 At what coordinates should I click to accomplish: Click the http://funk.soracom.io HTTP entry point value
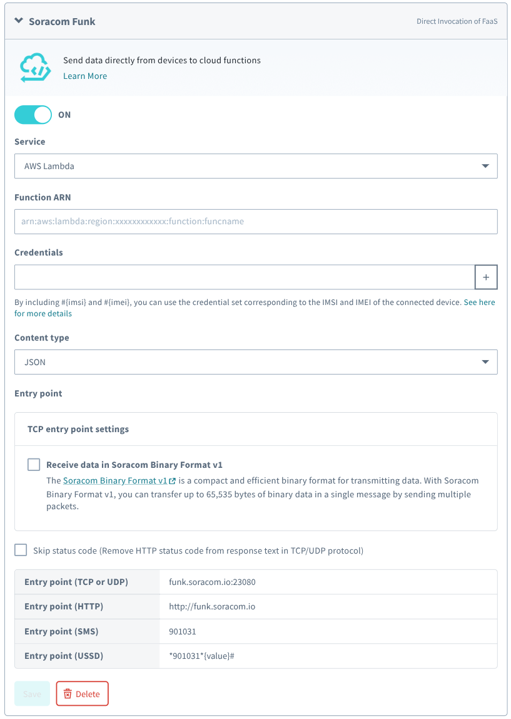tap(212, 607)
